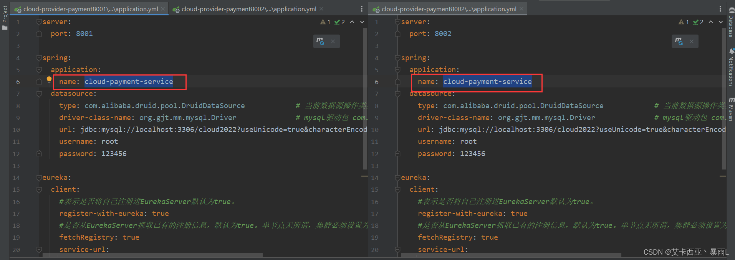
Task: Open the Database tool window
Action: click(731, 23)
